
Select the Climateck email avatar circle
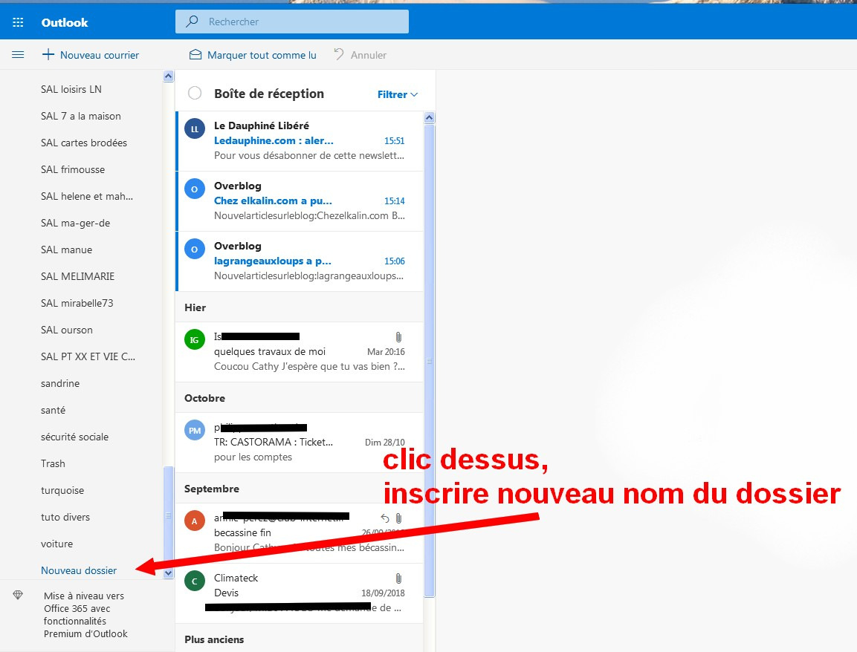tap(195, 581)
